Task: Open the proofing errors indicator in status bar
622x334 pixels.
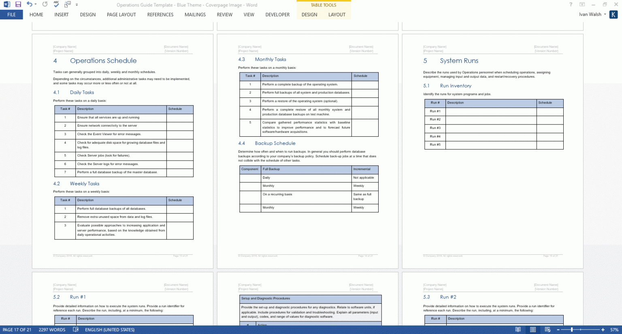Action: click(75, 330)
